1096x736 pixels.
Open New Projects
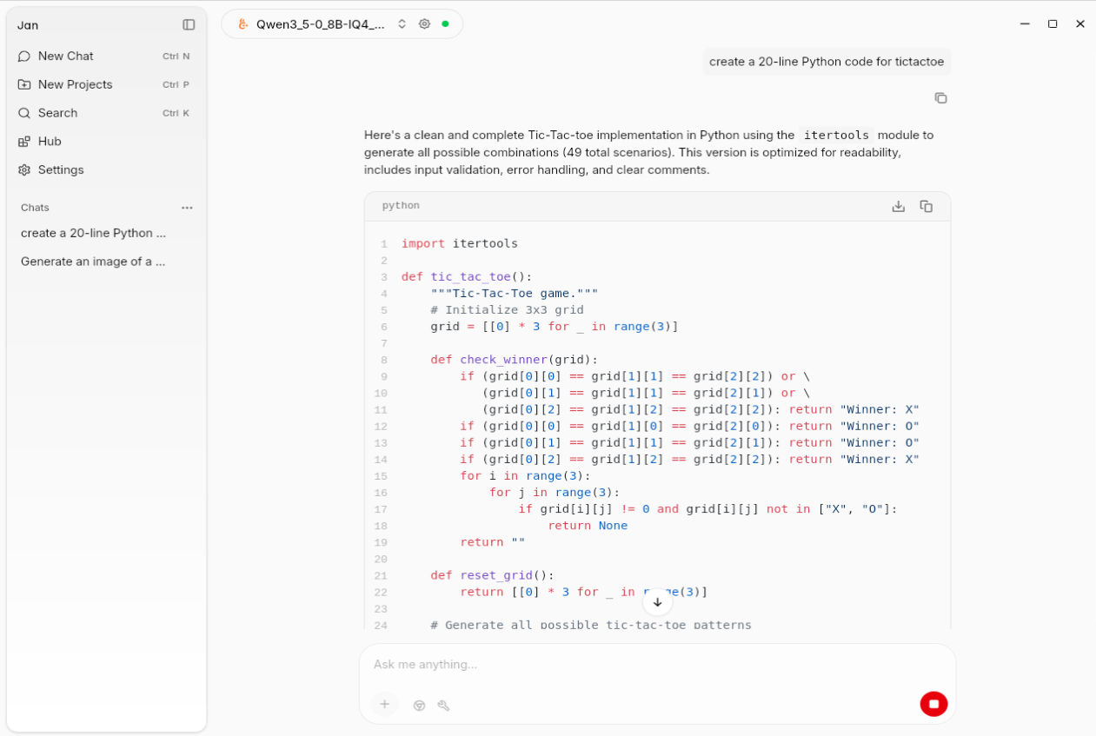(x=106, y=84)
